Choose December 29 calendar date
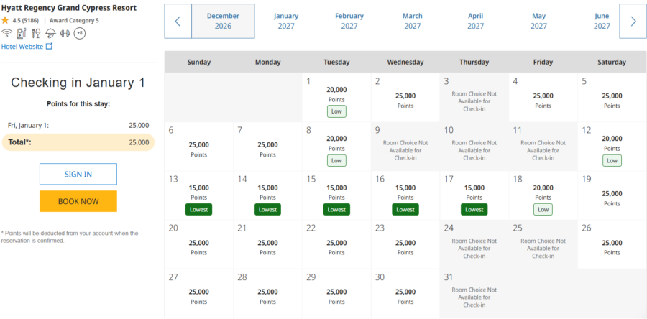647x319 pixels. pos(336,293)
